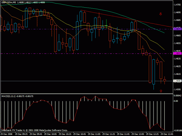Click the current price tag 1.4606

point(177,81)
